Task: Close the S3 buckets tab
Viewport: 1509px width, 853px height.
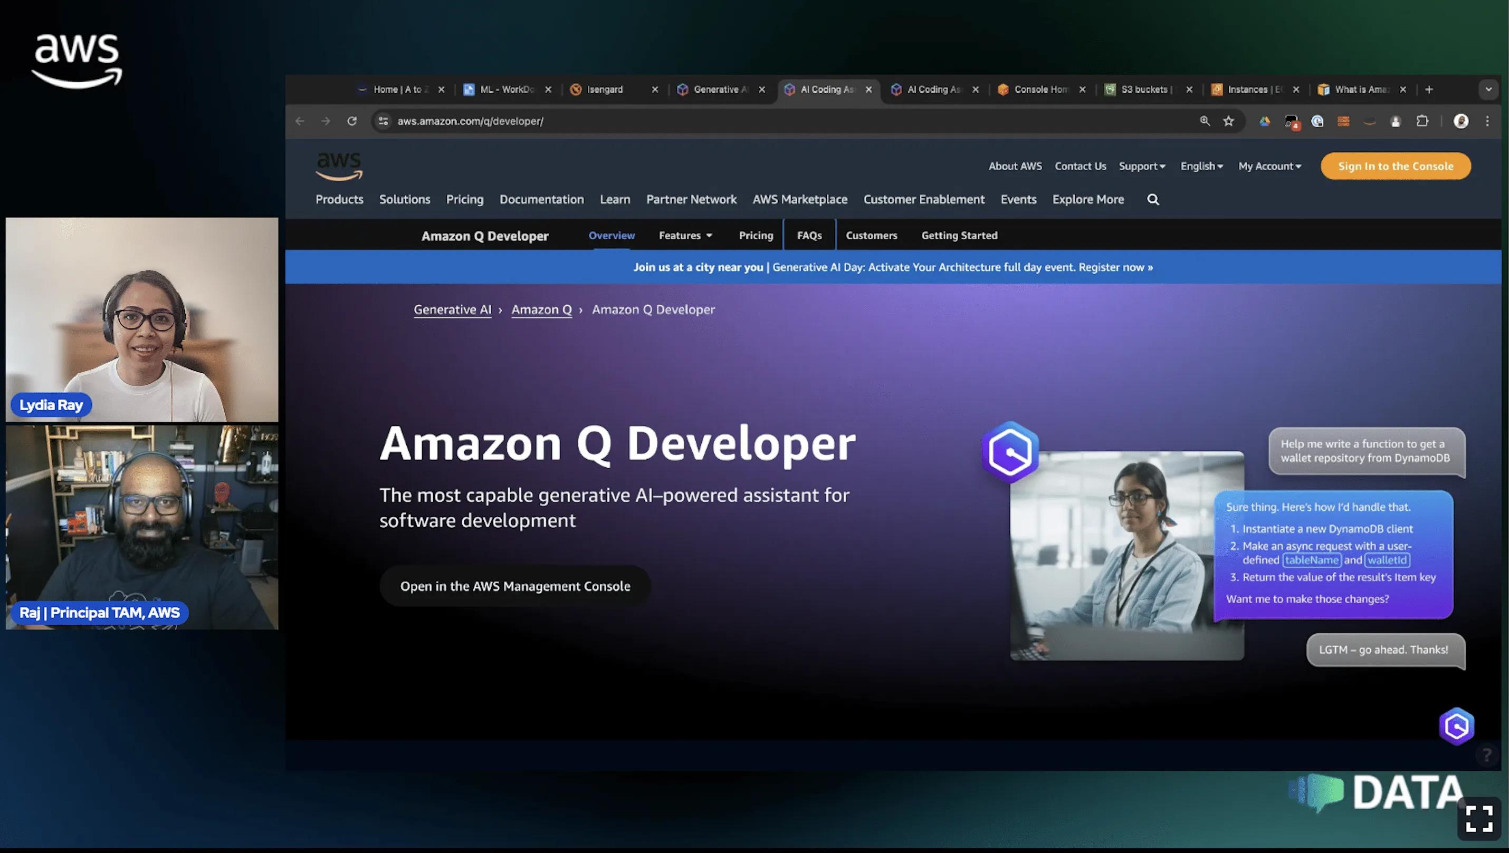Action: coord(1189,90)
